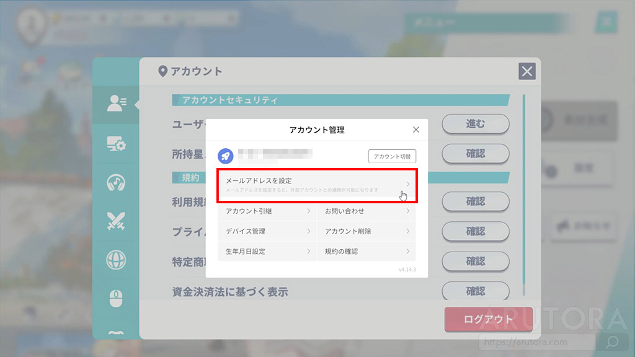
Task: Expand the デバイス管理 entry
Action: [x=267, y=231]
